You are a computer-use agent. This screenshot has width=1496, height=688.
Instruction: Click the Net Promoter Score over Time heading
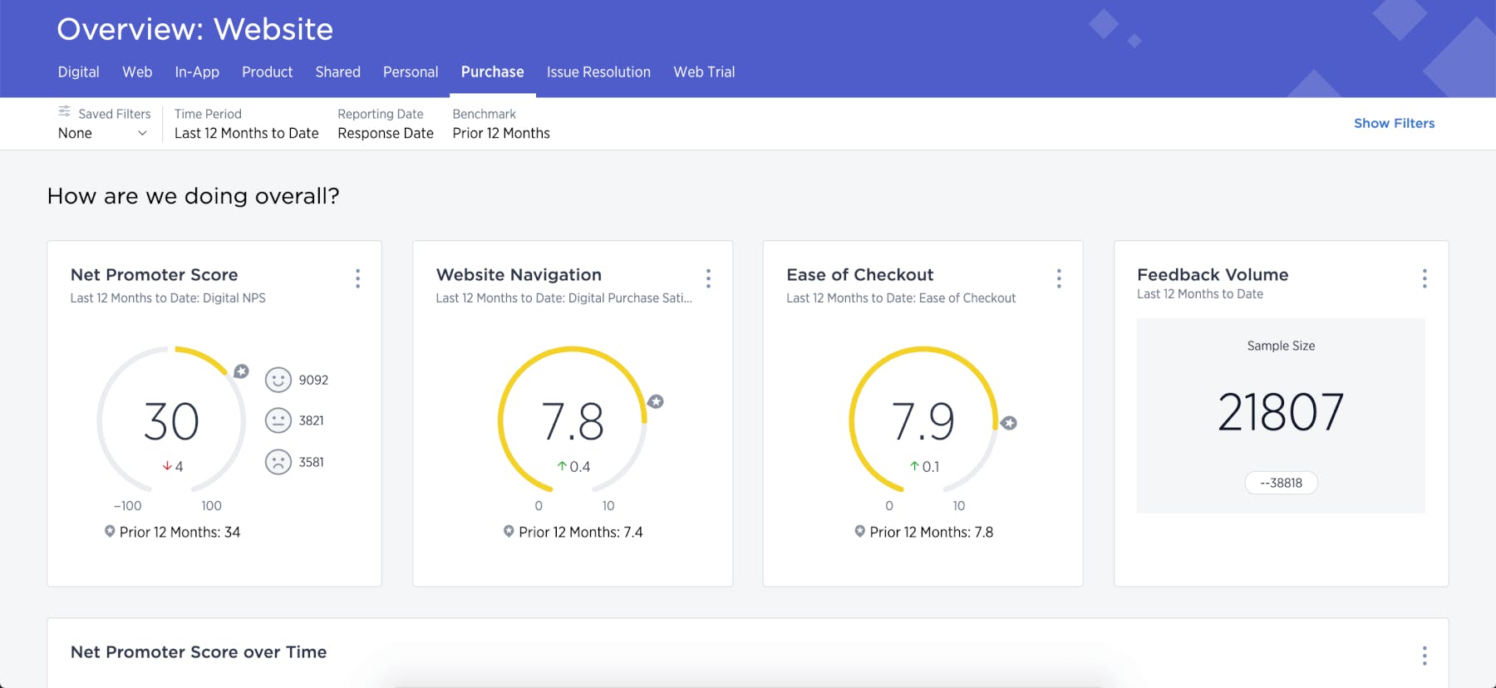click(199, 652)
